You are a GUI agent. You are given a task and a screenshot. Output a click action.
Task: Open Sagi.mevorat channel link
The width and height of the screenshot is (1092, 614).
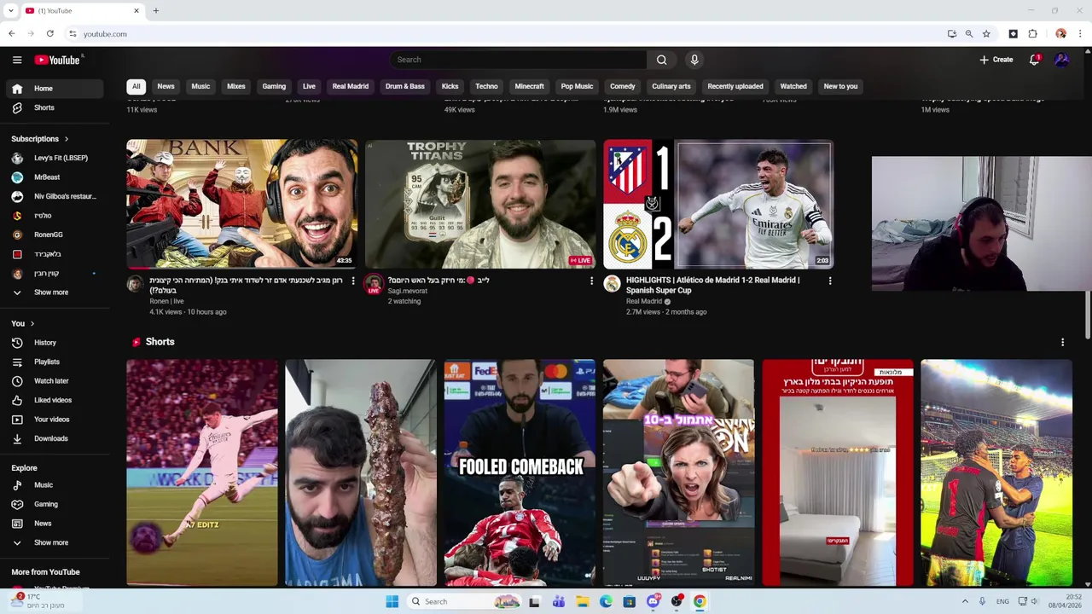[x=408, y=291]
